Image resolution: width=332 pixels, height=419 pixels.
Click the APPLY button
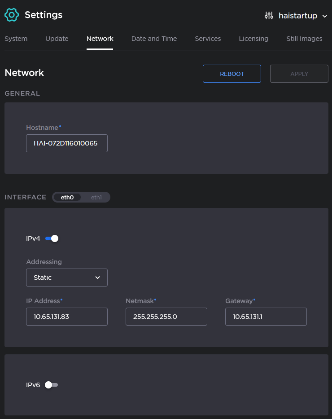[x=299, y=73]
